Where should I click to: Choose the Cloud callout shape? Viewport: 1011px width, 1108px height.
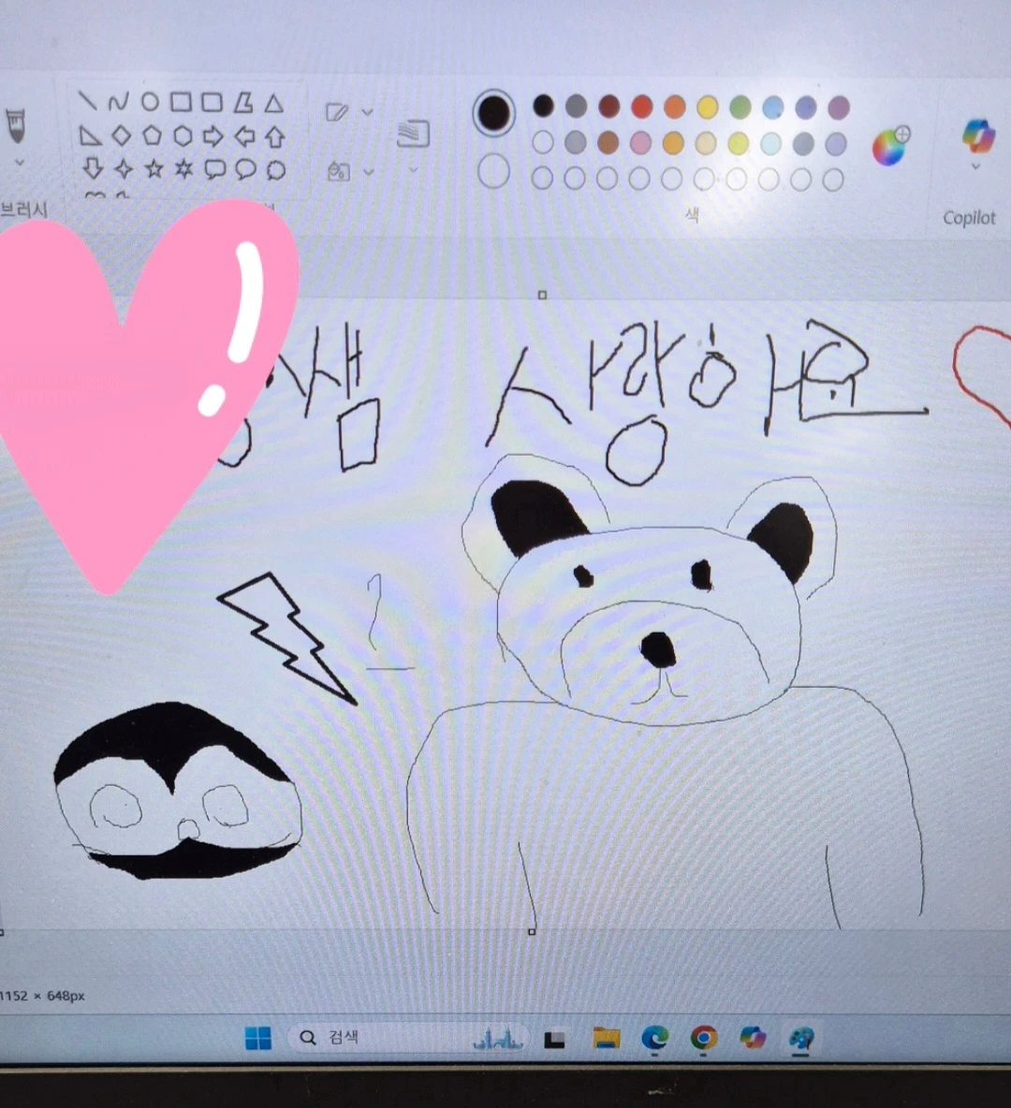click(x=276, y=170)
